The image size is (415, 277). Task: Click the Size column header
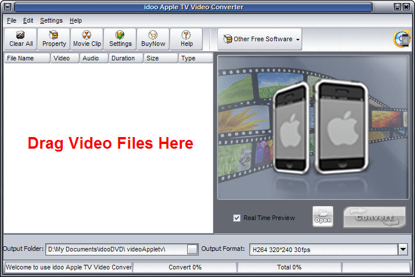(x=161, y=58)
